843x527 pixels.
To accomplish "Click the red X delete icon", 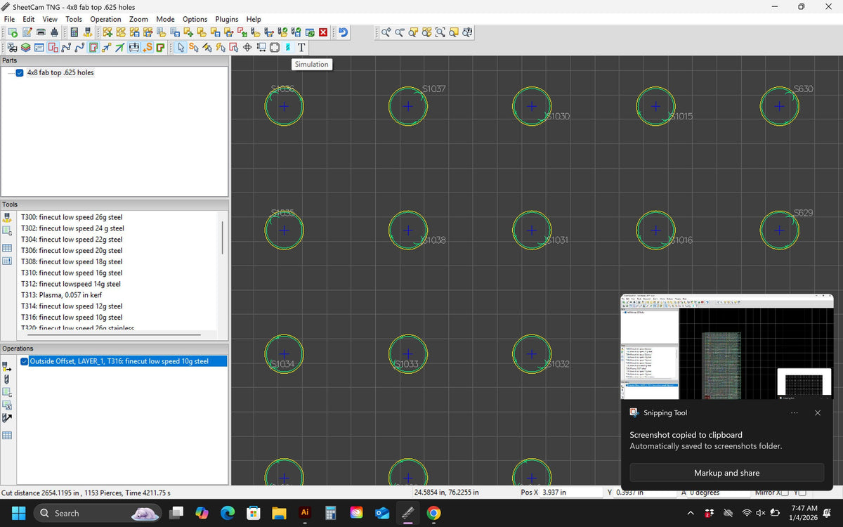I will coord(323,32).
